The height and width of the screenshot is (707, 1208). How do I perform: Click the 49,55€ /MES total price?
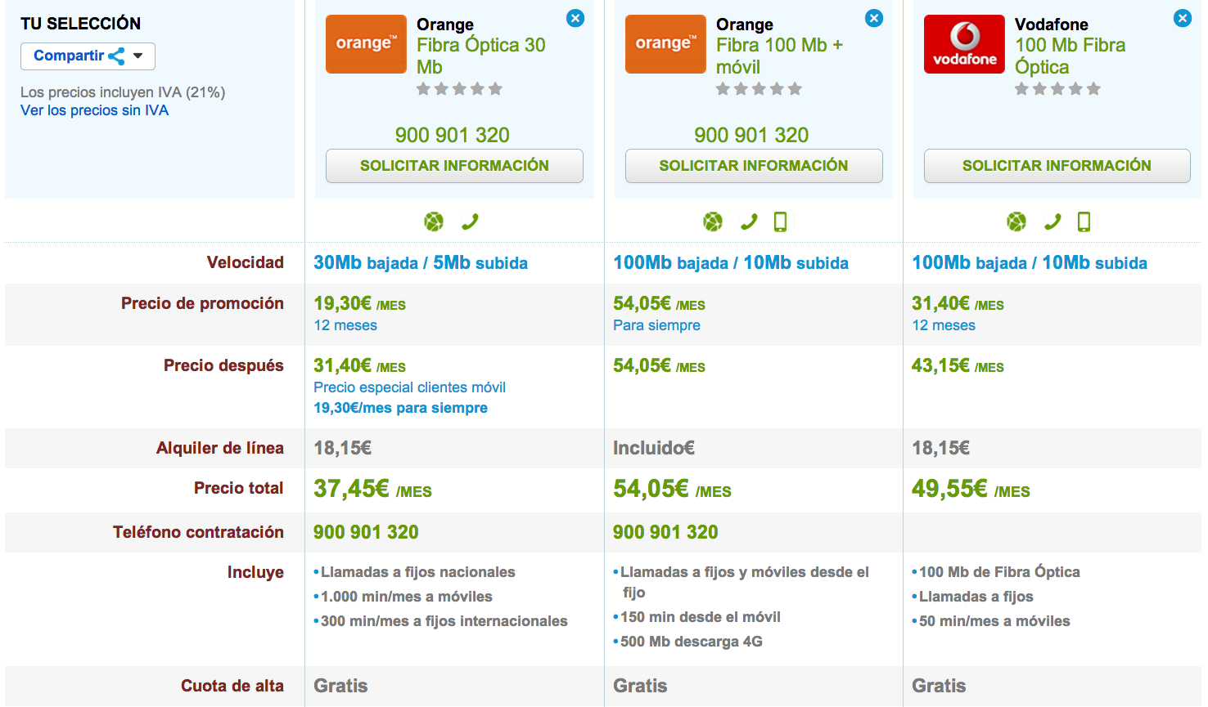tap(971, 489)
